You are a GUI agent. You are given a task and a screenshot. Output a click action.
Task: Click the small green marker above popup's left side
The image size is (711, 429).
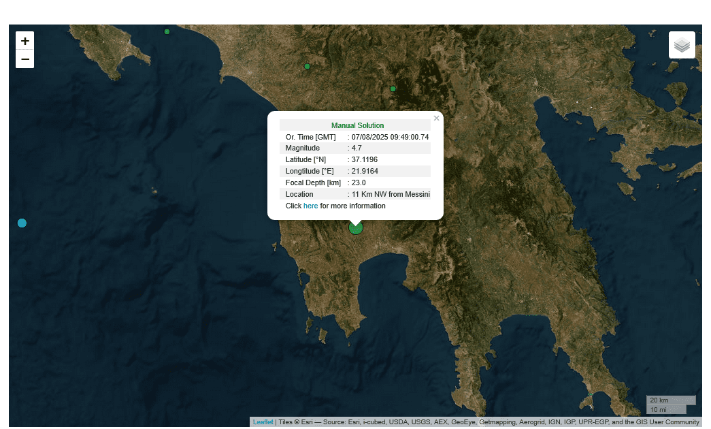coord(307,66)
